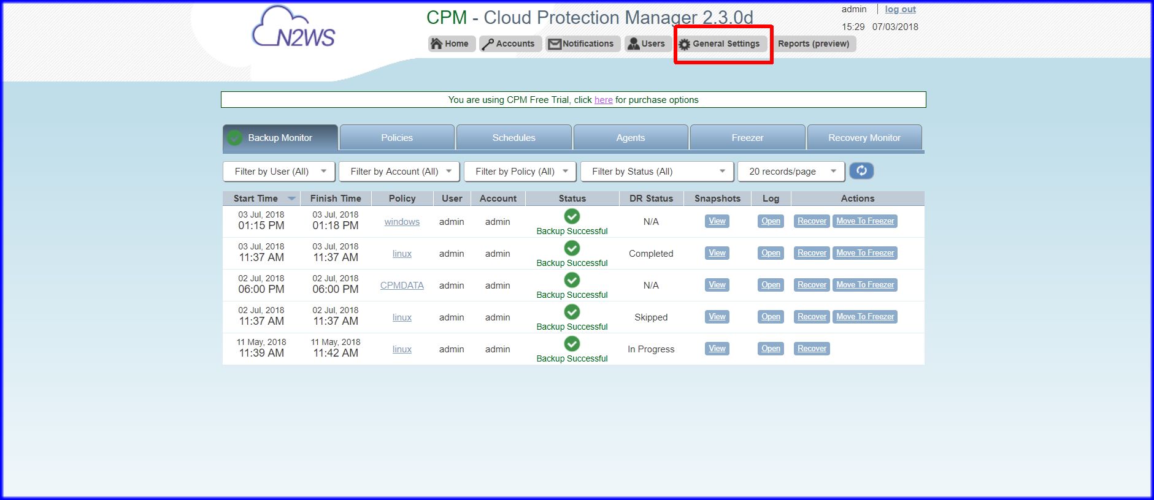The image size is (1154, 500).
Task: Open the CPMDATA policy link
Action: [402, 286]
